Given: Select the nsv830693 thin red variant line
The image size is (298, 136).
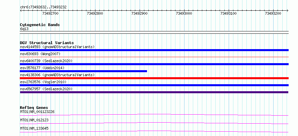Looking at the screenshot, I should point(154,57).
